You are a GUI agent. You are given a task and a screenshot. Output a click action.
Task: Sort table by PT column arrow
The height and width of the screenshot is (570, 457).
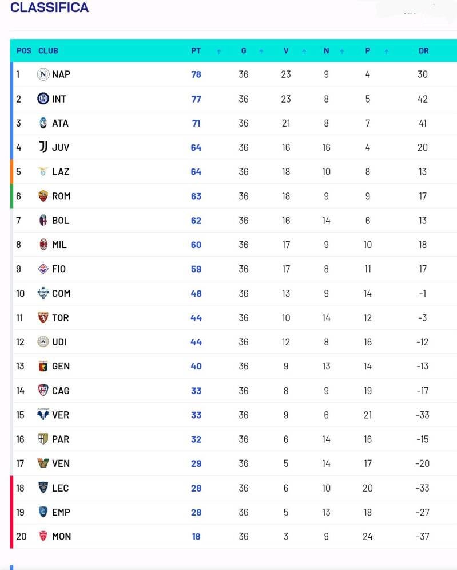219,52
